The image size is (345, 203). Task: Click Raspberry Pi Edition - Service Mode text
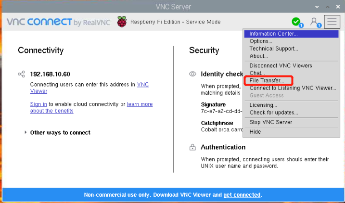tap(175, 22)
